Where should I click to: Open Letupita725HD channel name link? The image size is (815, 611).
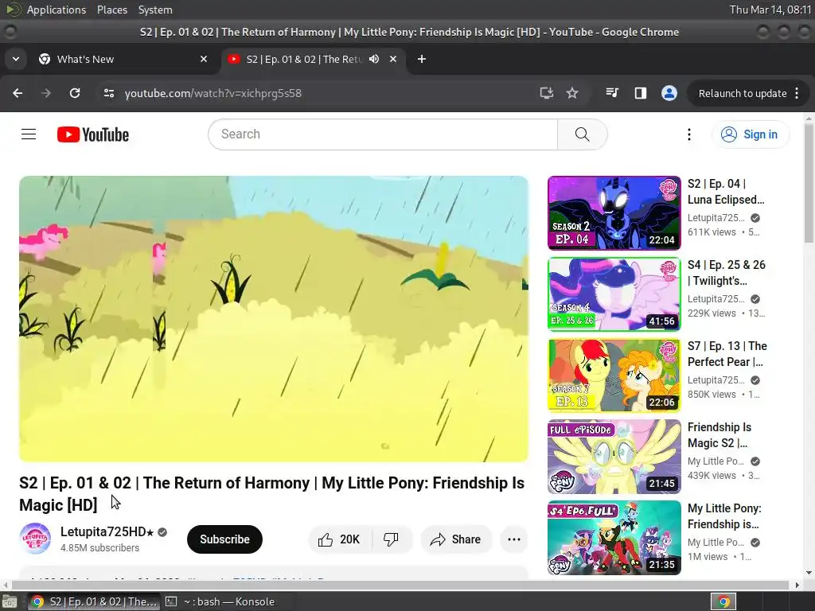107,532
